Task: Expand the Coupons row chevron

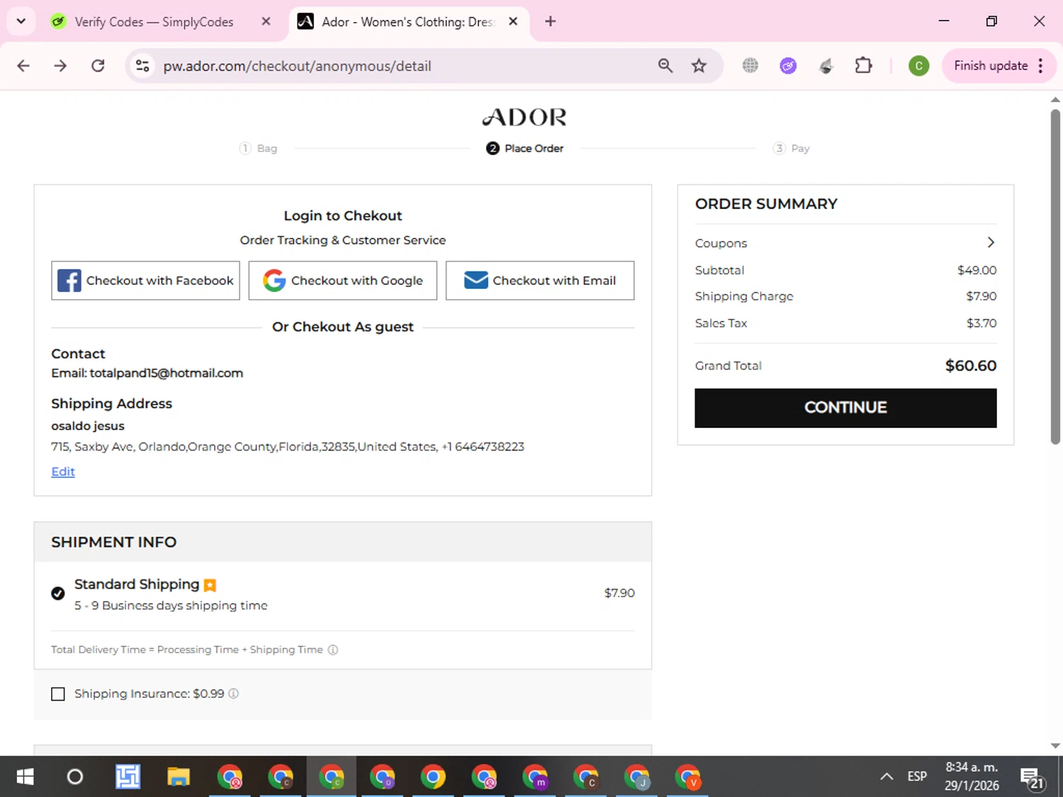Action: click(991, 242)
